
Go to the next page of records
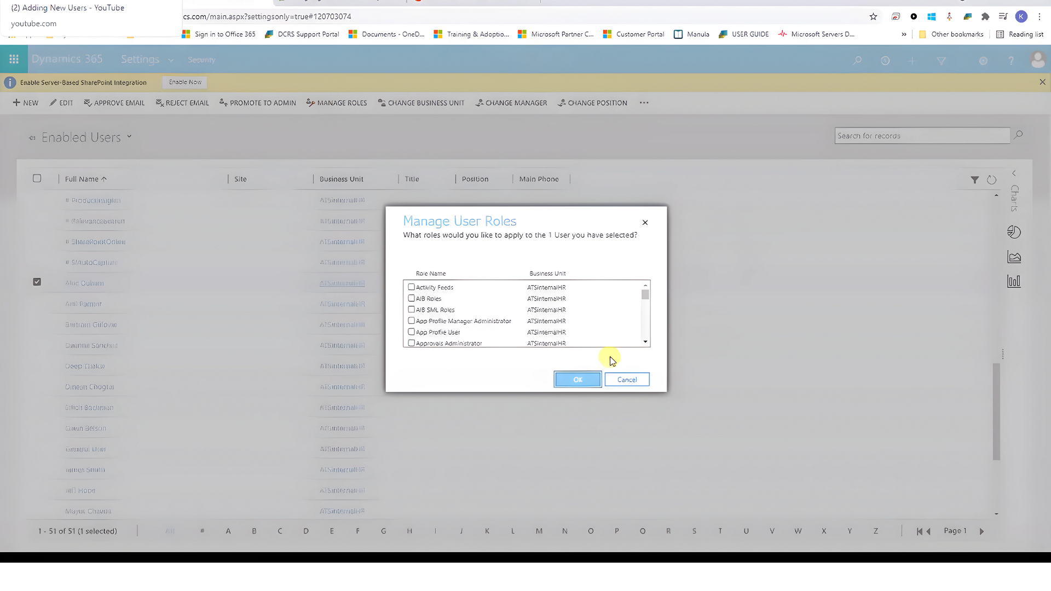[x=982, y=531]
